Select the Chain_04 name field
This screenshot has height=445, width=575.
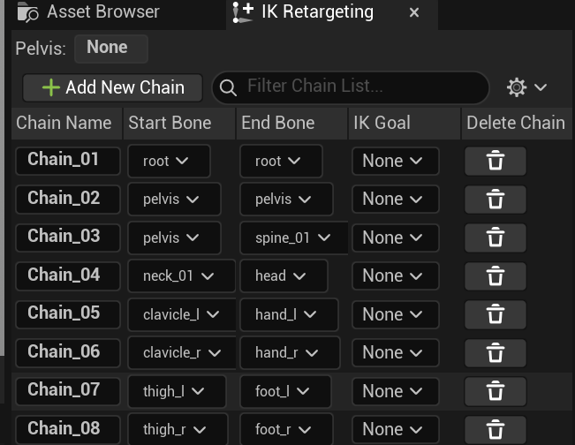(x=68, y=276)
